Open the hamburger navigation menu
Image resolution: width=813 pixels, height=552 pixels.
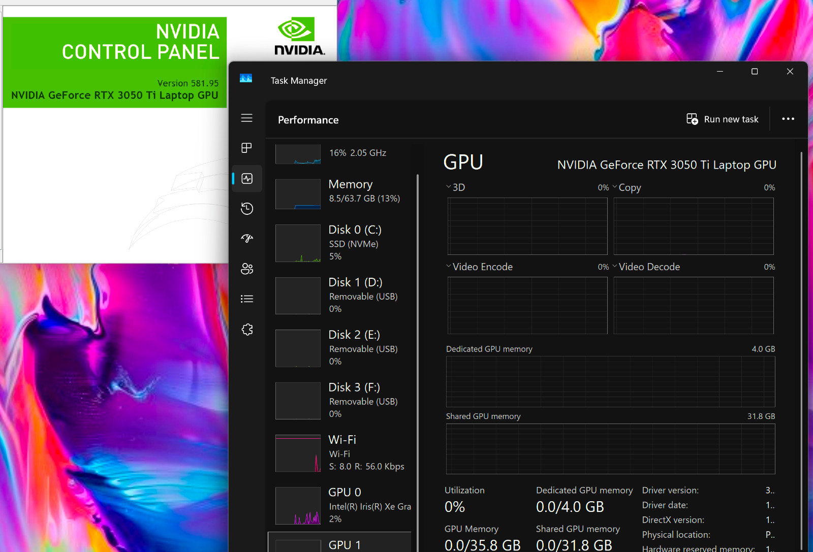click(x=247, y=118)
